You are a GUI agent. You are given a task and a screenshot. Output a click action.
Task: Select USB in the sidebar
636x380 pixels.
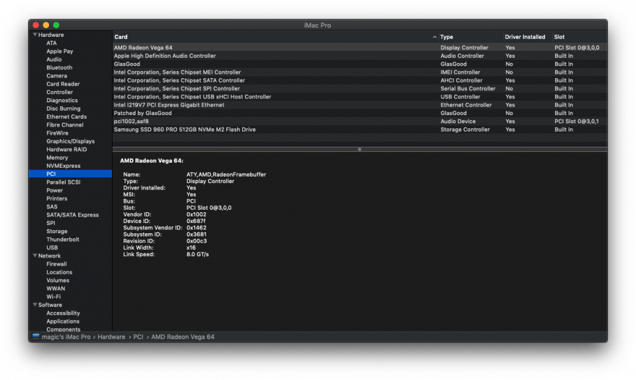[52, 248]
